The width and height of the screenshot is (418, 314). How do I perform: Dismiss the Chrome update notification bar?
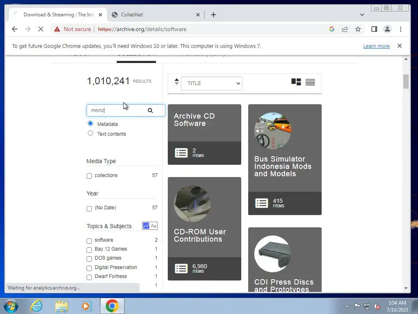[399, 46]
